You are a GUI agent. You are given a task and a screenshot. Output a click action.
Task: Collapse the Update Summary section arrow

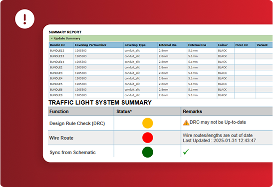click(52, 38)
